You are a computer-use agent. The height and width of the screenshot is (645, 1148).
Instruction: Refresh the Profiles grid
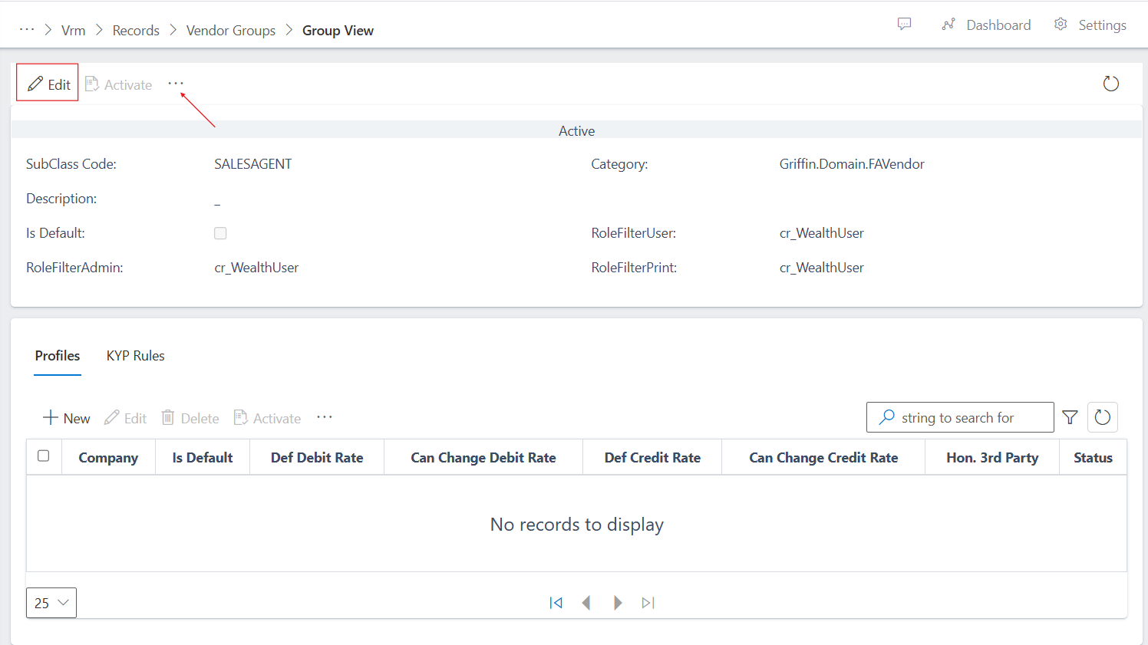[x=1102, y=417]
